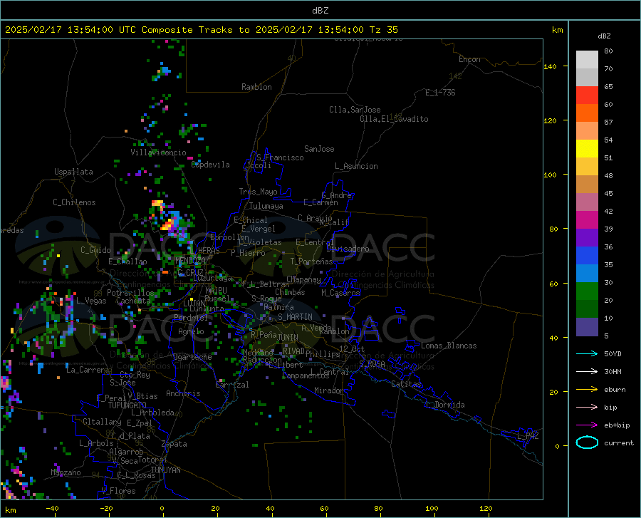Pick the red 60–65 dBZ swatch

(x=587, y=95)
